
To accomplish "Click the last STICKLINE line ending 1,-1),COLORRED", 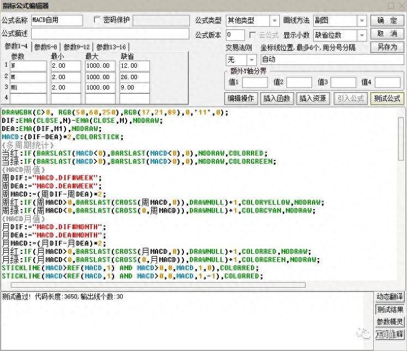I will click(x=133, y=276).
